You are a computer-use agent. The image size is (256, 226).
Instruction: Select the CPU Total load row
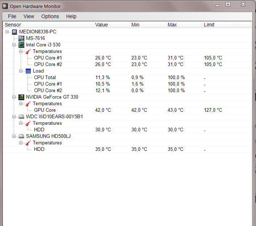pyautogui.click(x=127, y=78)
